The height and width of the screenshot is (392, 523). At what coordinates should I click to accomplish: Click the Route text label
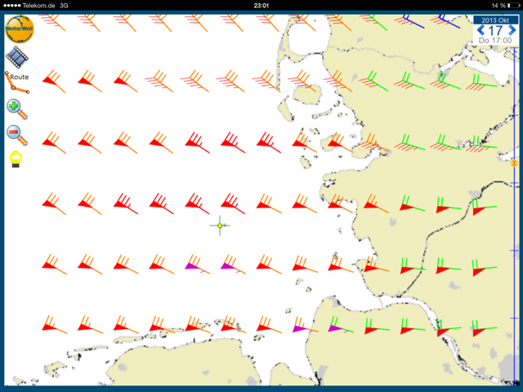tap(20, 77)
